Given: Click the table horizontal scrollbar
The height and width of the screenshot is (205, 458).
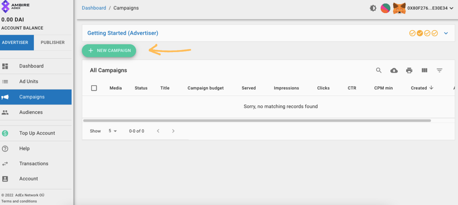Looking at the screenshot, I should 257,121.
